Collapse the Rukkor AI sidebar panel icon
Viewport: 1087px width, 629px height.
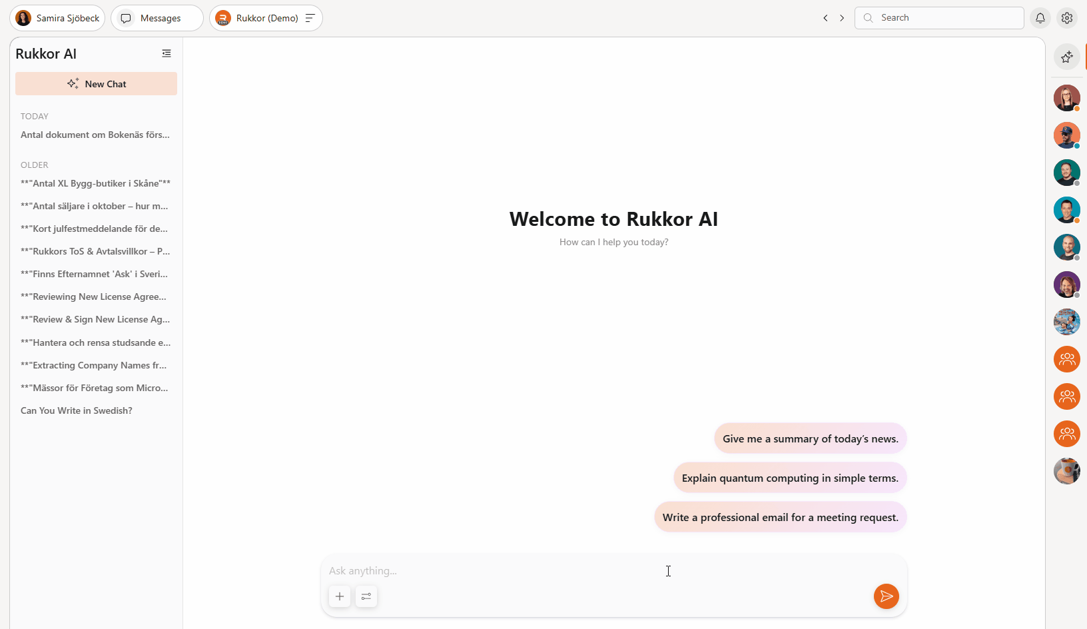[x=167, y=53]
